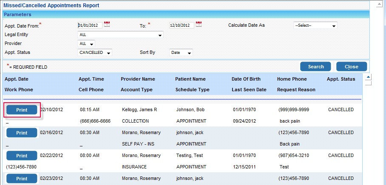Click the To date input field

point(181,25)
